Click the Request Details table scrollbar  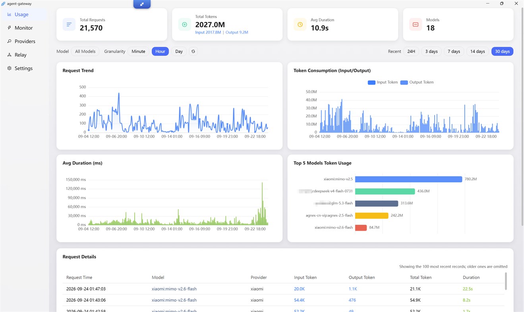[506, 281]
